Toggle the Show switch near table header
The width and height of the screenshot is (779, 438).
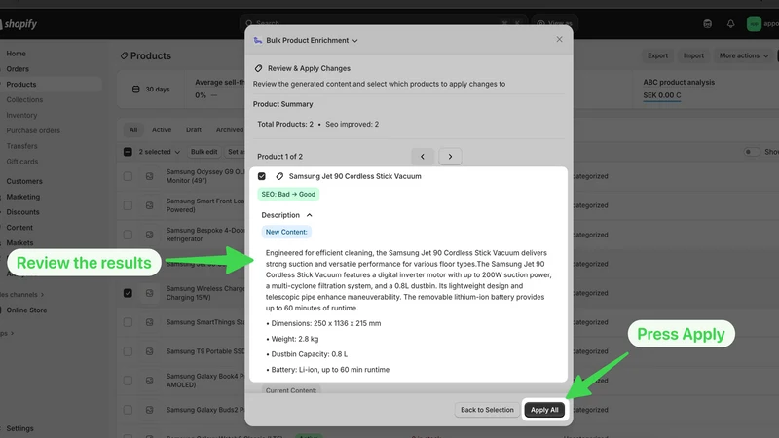751,152
